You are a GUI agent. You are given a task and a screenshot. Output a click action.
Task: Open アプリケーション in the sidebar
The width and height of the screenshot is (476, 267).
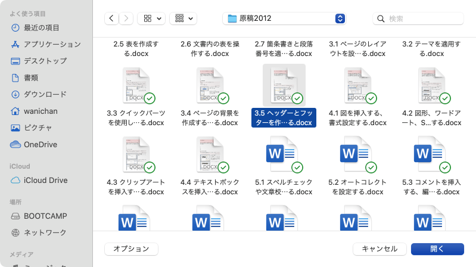pyautogui.click(x=45, y=44)
